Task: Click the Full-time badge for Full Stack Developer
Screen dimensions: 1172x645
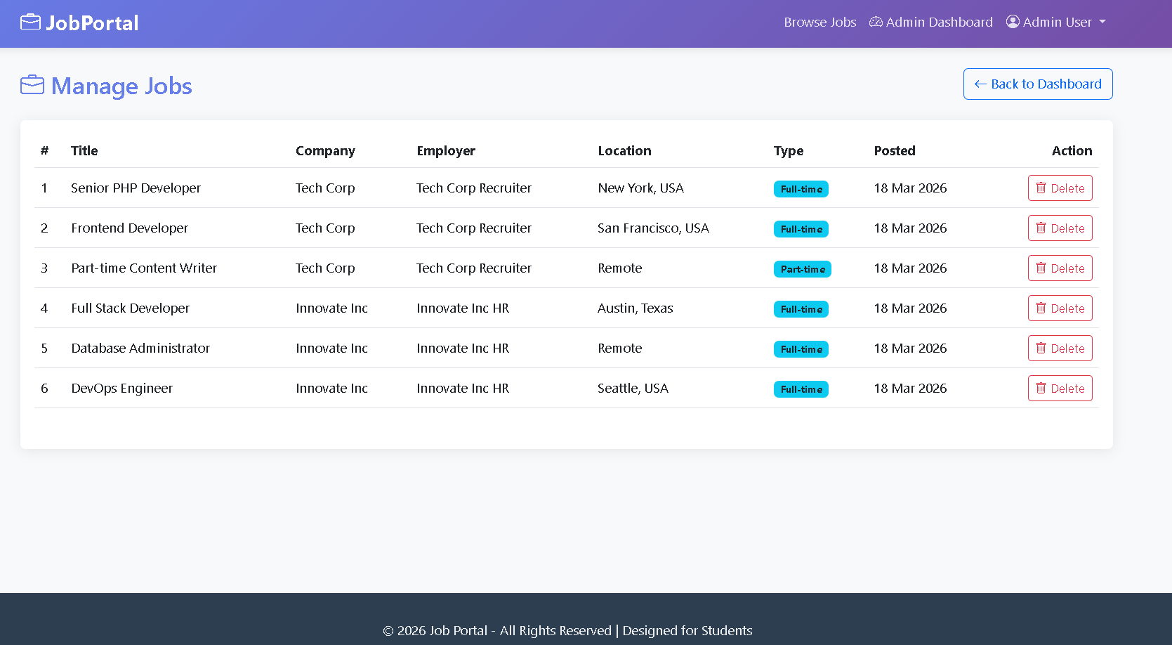Action: pyautogui.click(x=801, y=309)
